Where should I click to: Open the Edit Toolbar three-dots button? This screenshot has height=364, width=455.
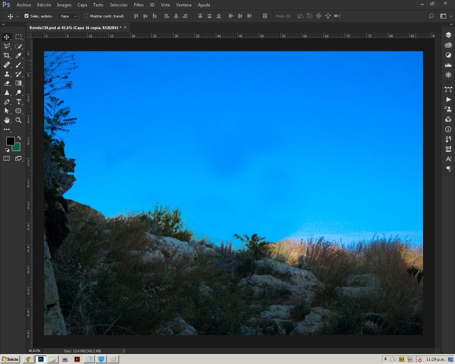pos(7,130)
